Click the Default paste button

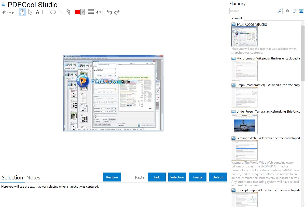(218, 177)
